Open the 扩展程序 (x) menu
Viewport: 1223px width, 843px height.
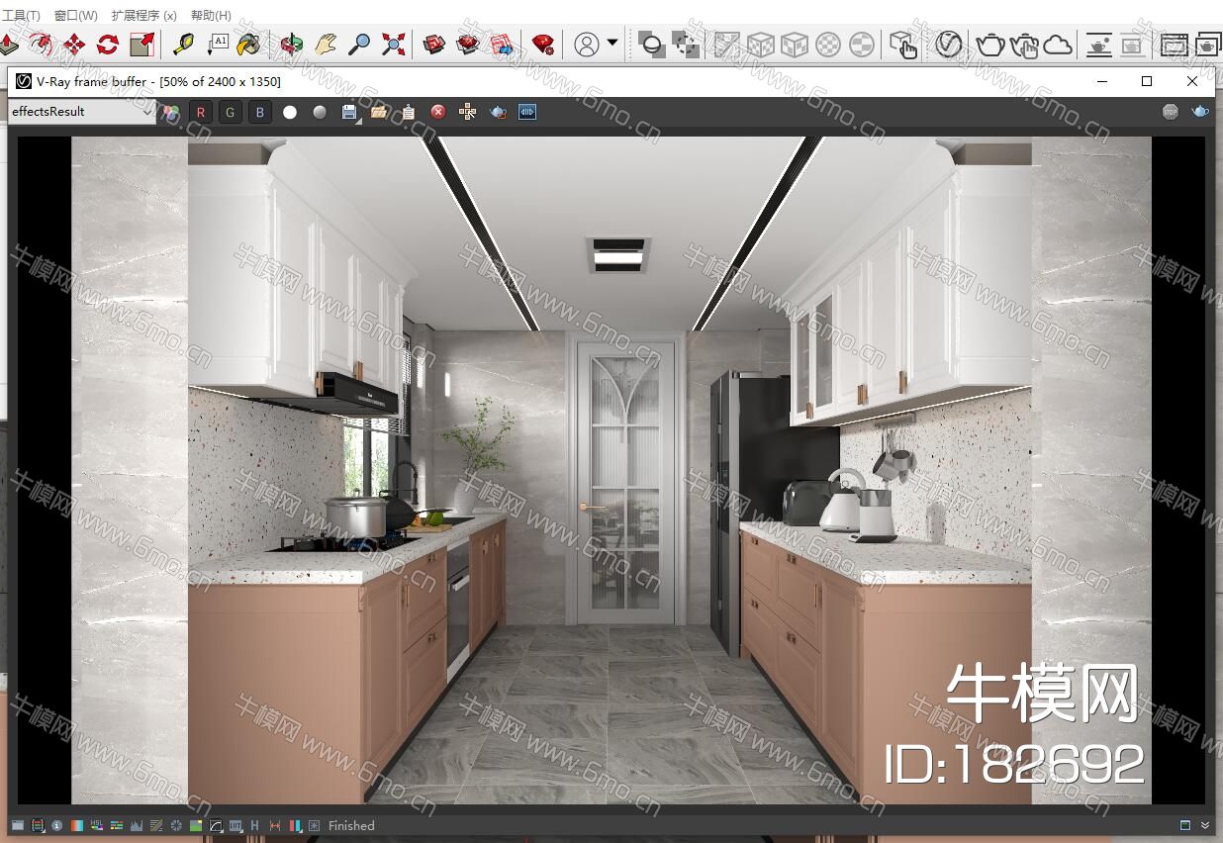[x=143, y=15]
